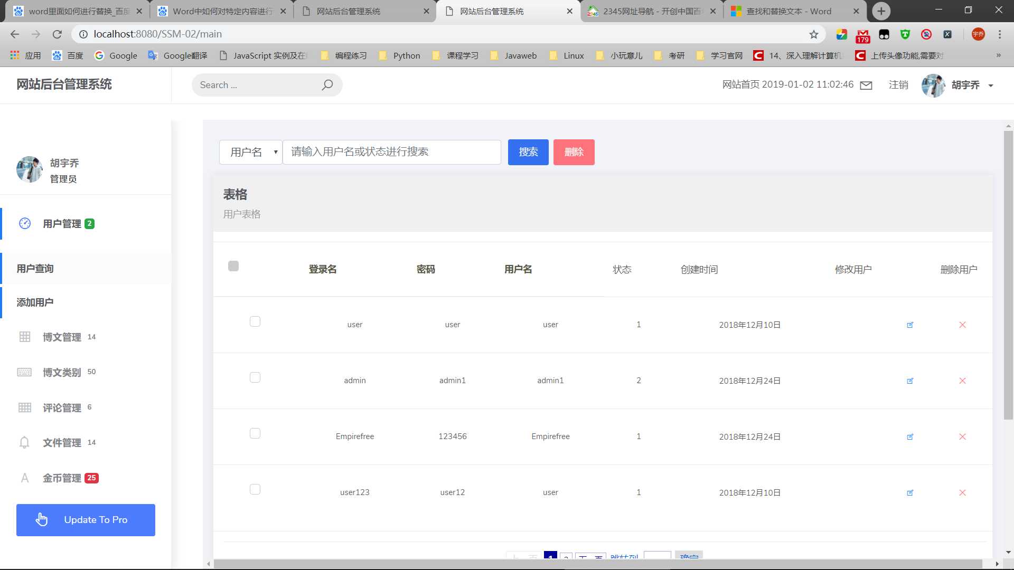Edit the admin user row
Viewport: 1014px width, 570px height.
(910, 381)
